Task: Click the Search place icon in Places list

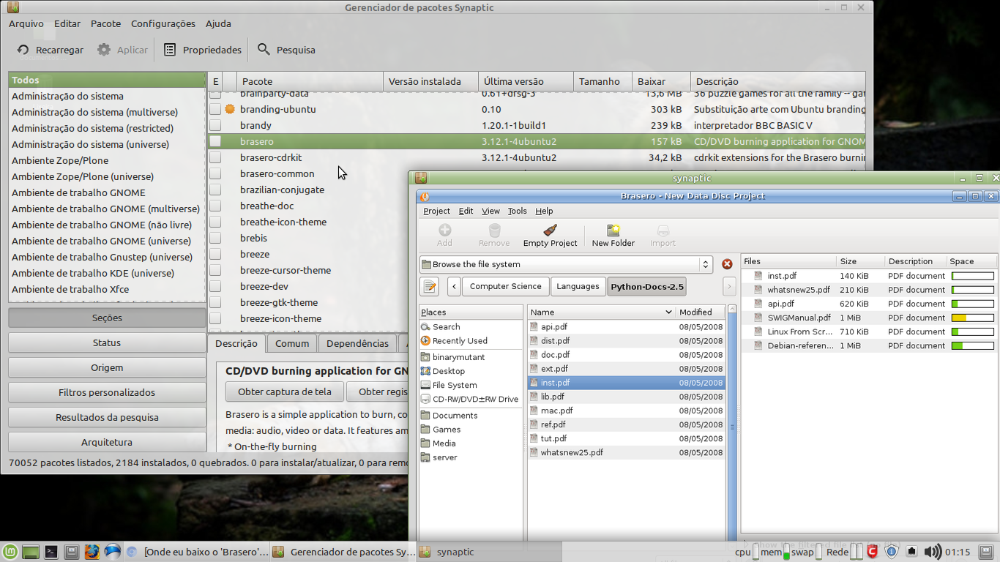Action: 426,327
